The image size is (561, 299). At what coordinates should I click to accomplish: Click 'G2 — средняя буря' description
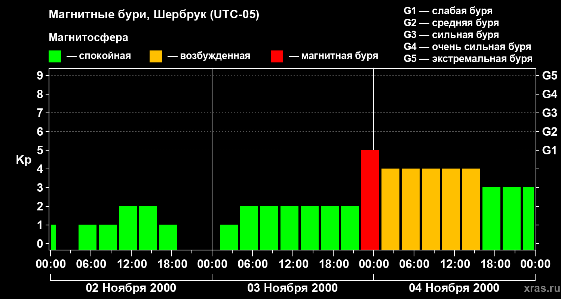(451, 23)
